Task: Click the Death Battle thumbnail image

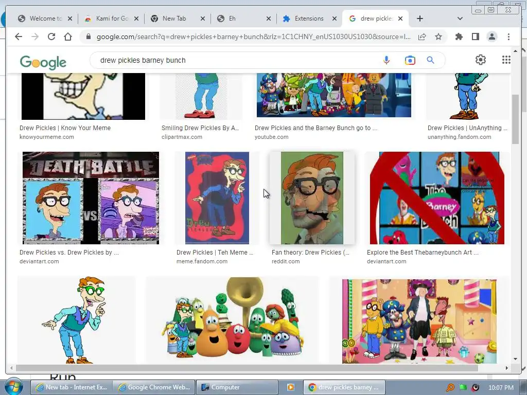Action: [91, 198]
